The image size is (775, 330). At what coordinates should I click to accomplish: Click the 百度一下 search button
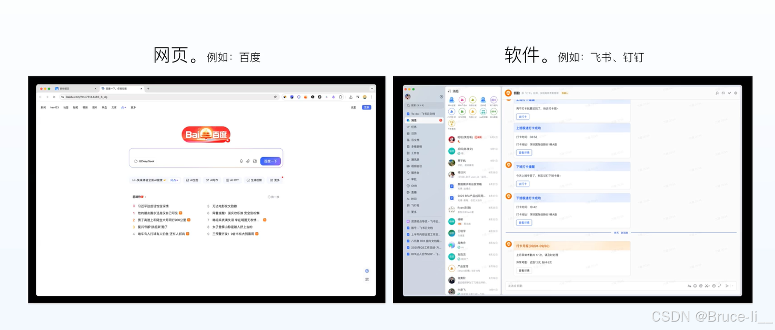(270, 161)
